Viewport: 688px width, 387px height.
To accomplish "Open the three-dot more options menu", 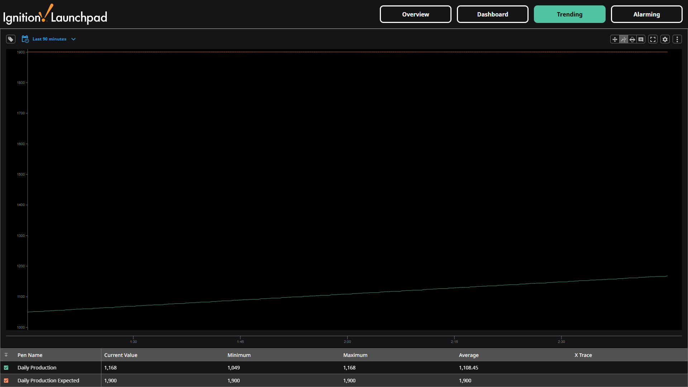I will click(677, 39).
